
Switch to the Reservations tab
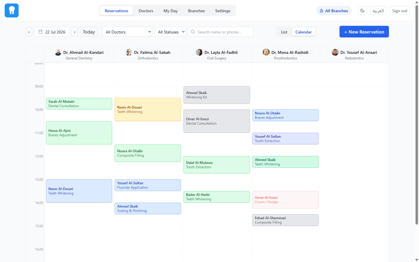point(116,10)
